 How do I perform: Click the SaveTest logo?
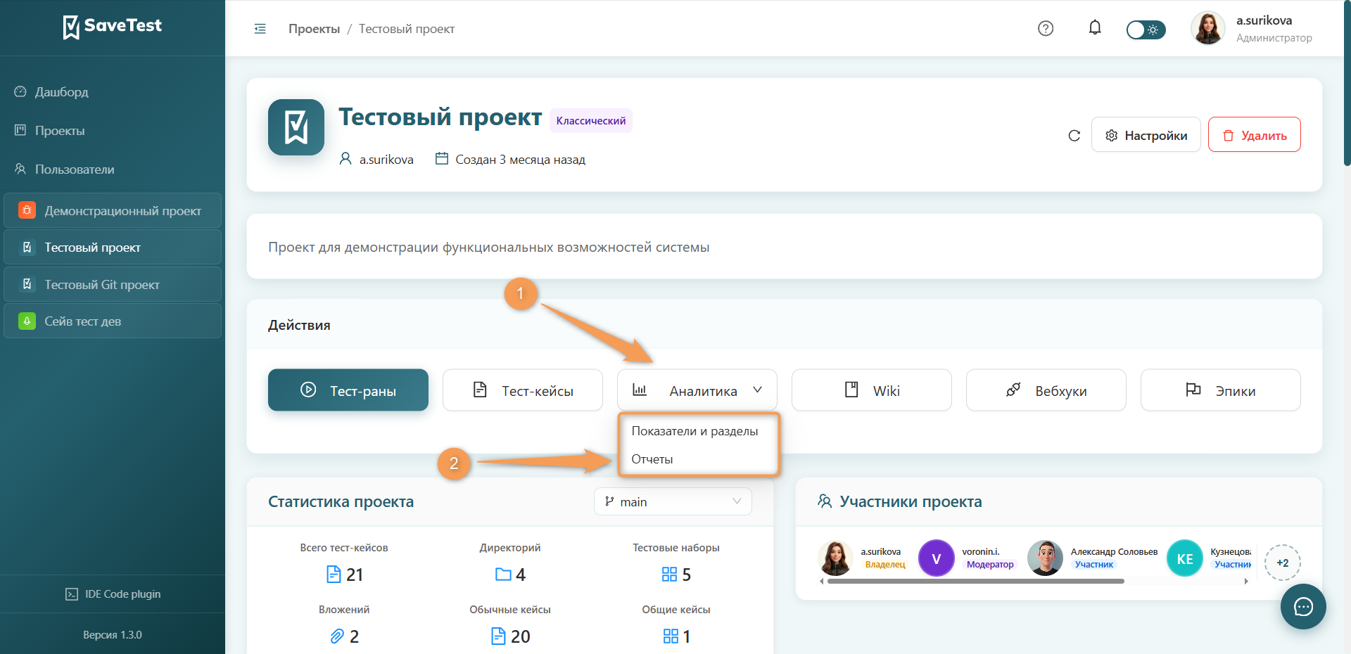pos(113,27)
